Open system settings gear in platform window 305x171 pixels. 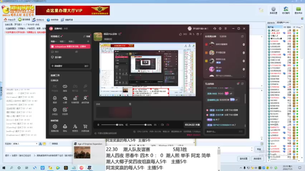click(273, 10)
